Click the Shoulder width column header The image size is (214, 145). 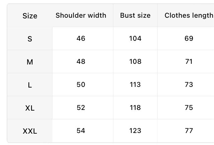click(81, 15)
